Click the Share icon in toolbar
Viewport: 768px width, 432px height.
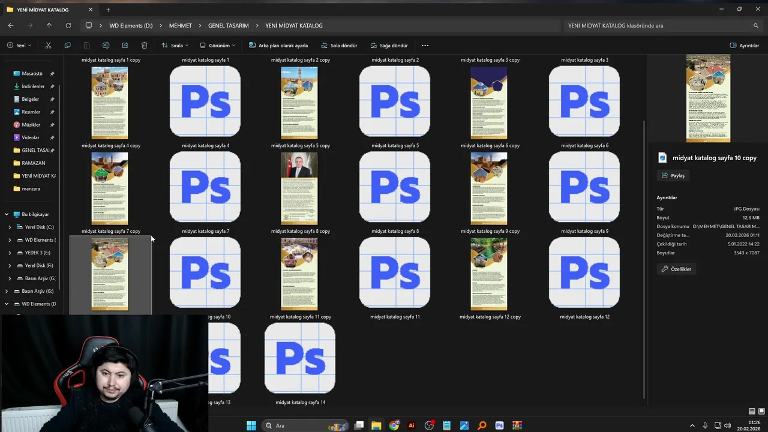click(x=125, y=46)
